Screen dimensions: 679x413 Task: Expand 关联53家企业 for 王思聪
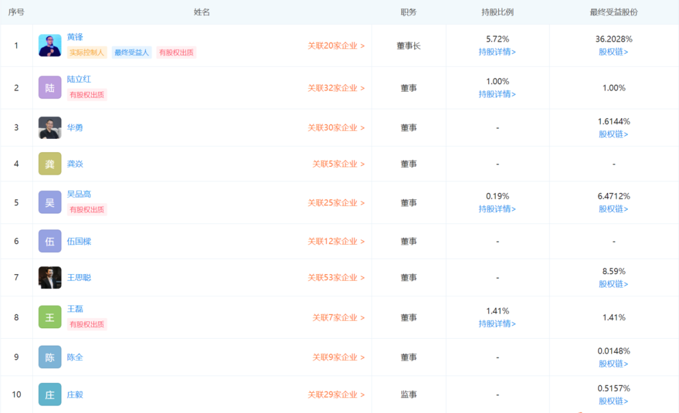pyautogui.click(x=336, y=278)
